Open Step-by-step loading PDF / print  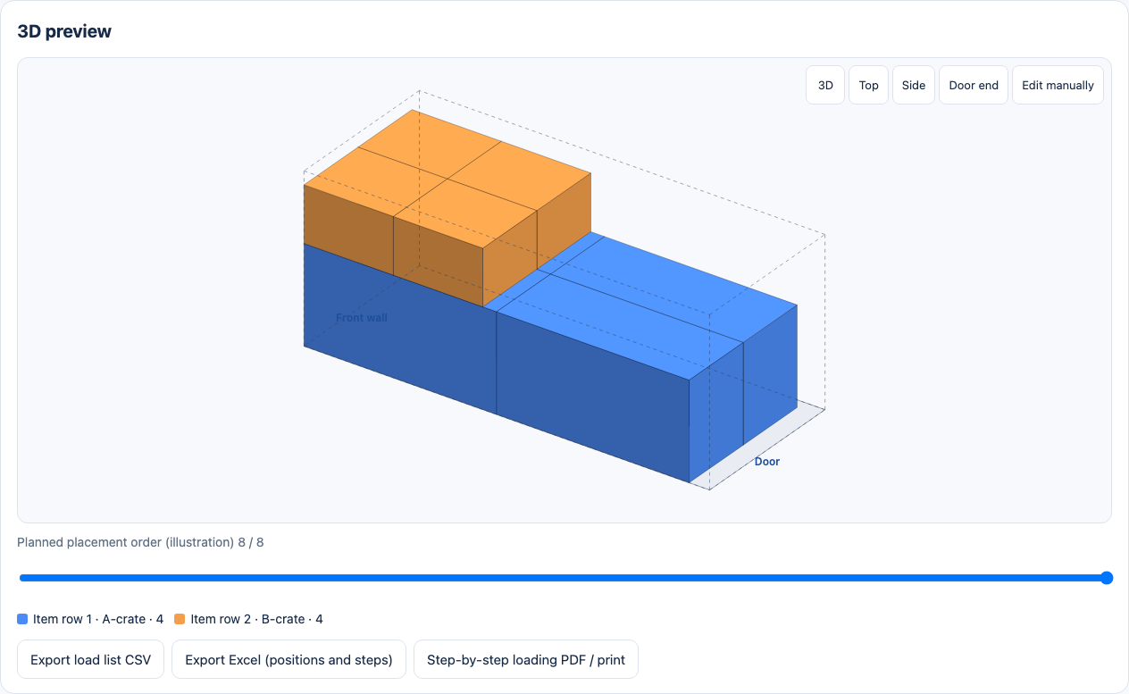(x=526, y=659)
